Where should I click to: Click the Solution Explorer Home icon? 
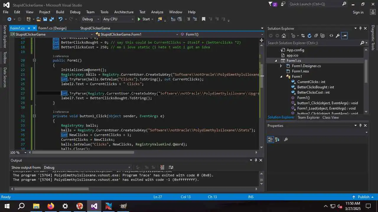284,36
